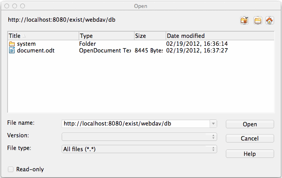The height and width of the screenshot is (178, 282).
Task: Sort by Date modified column
Action: (x=220, y=36)
